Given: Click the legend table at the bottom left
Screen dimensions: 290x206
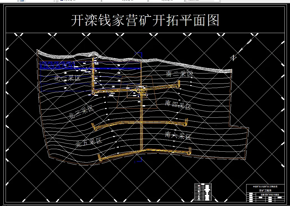Looking at the screenshot, I should [203, 192].
